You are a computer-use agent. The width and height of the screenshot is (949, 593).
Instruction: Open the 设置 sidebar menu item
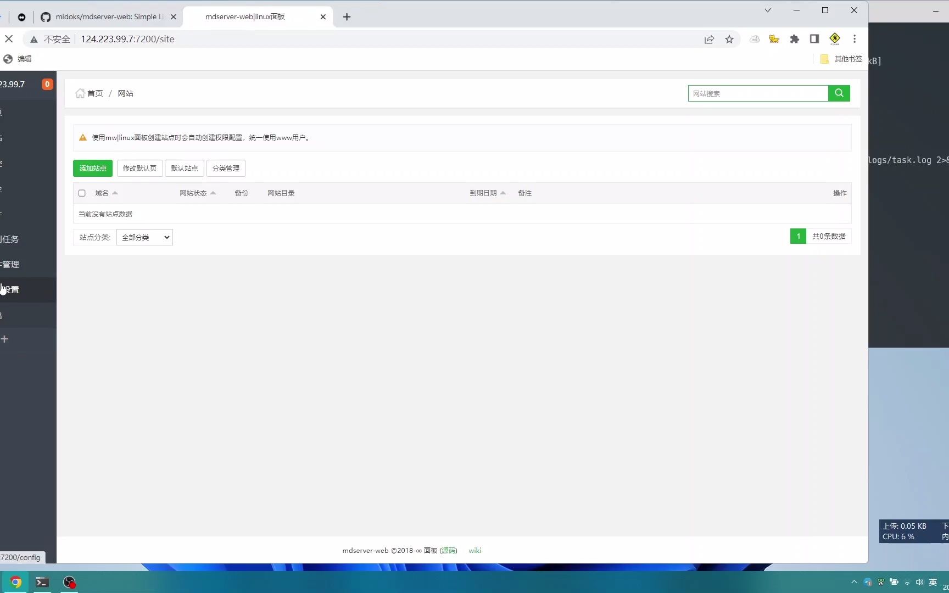[x=27, y=290]
